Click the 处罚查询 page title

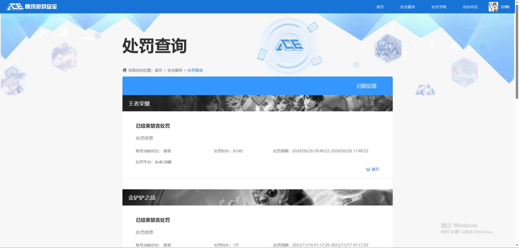point(155,46)
